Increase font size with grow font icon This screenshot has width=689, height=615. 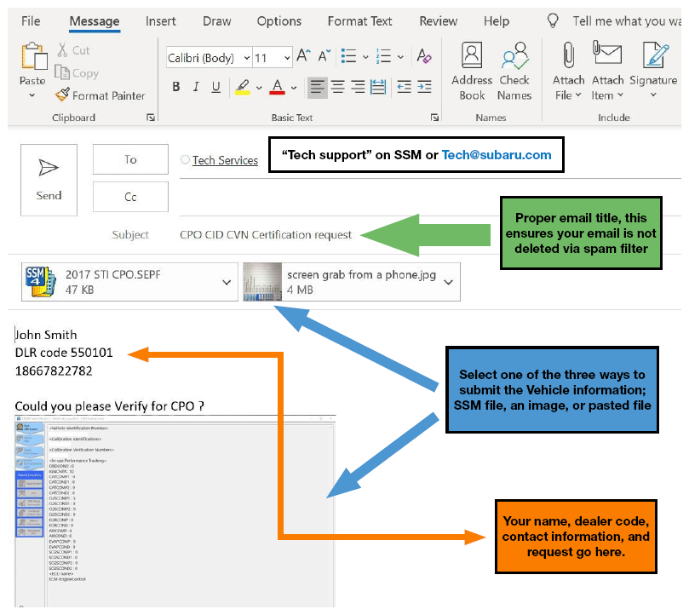[303, 58]
